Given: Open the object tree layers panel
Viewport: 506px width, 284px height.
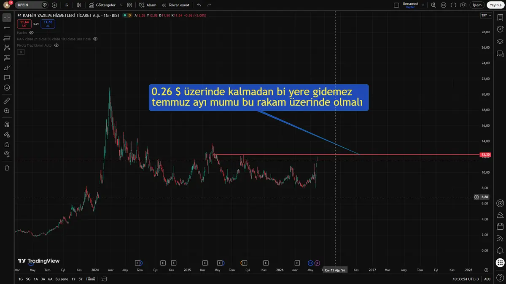Looking at the screenshot, I should 500,42.
